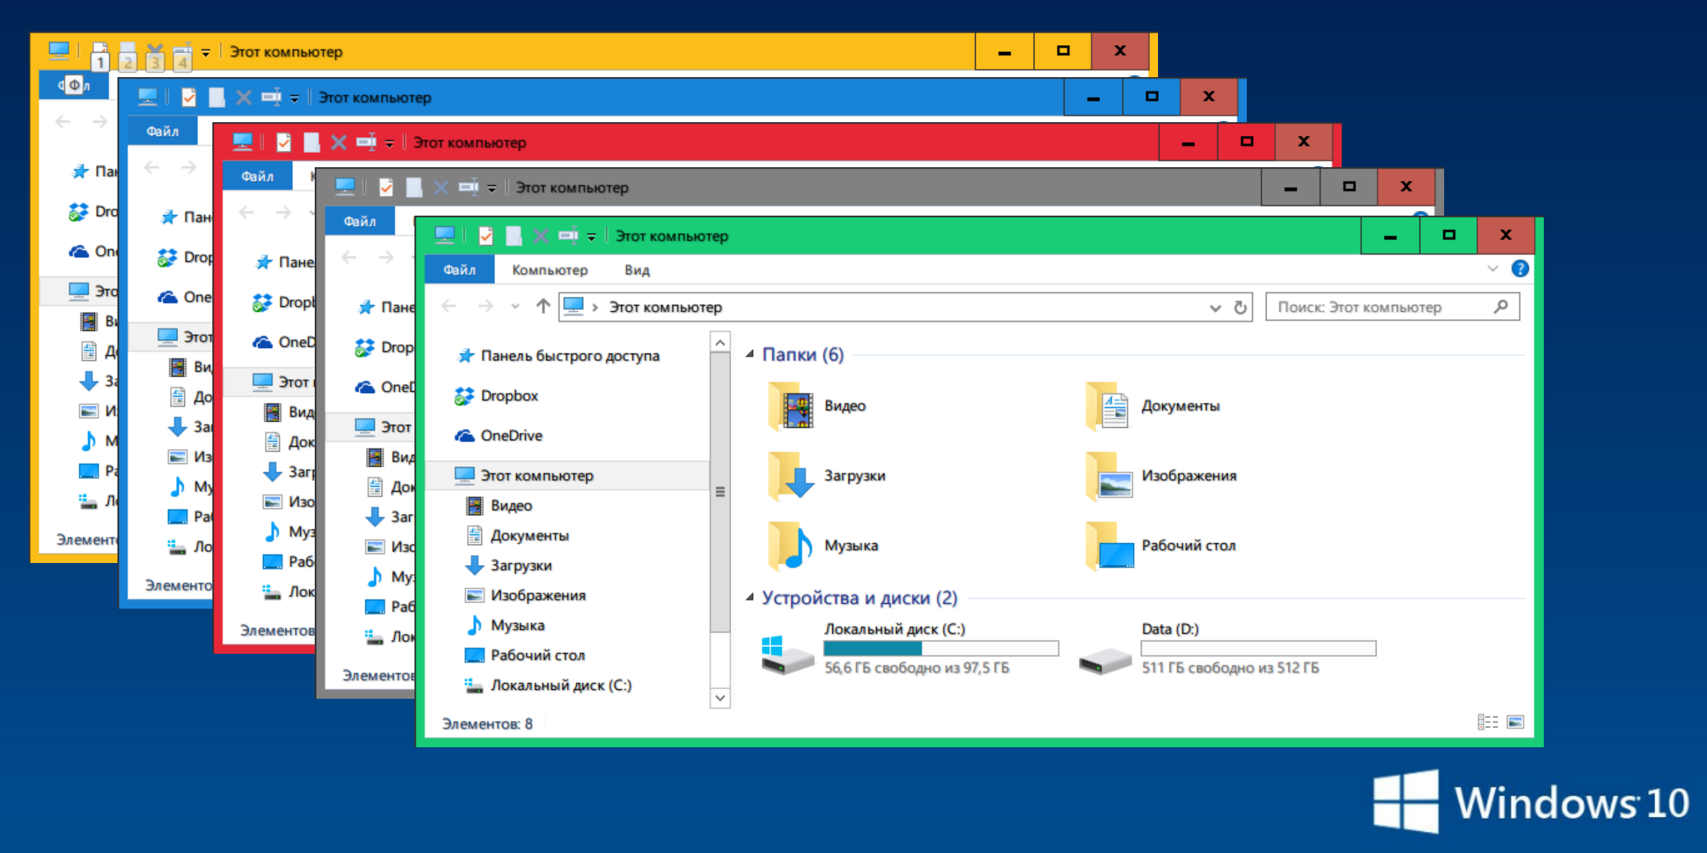Switch to details view in status bar
The width and height of the screenshot is (1707, 853).
pos(1487,722)
